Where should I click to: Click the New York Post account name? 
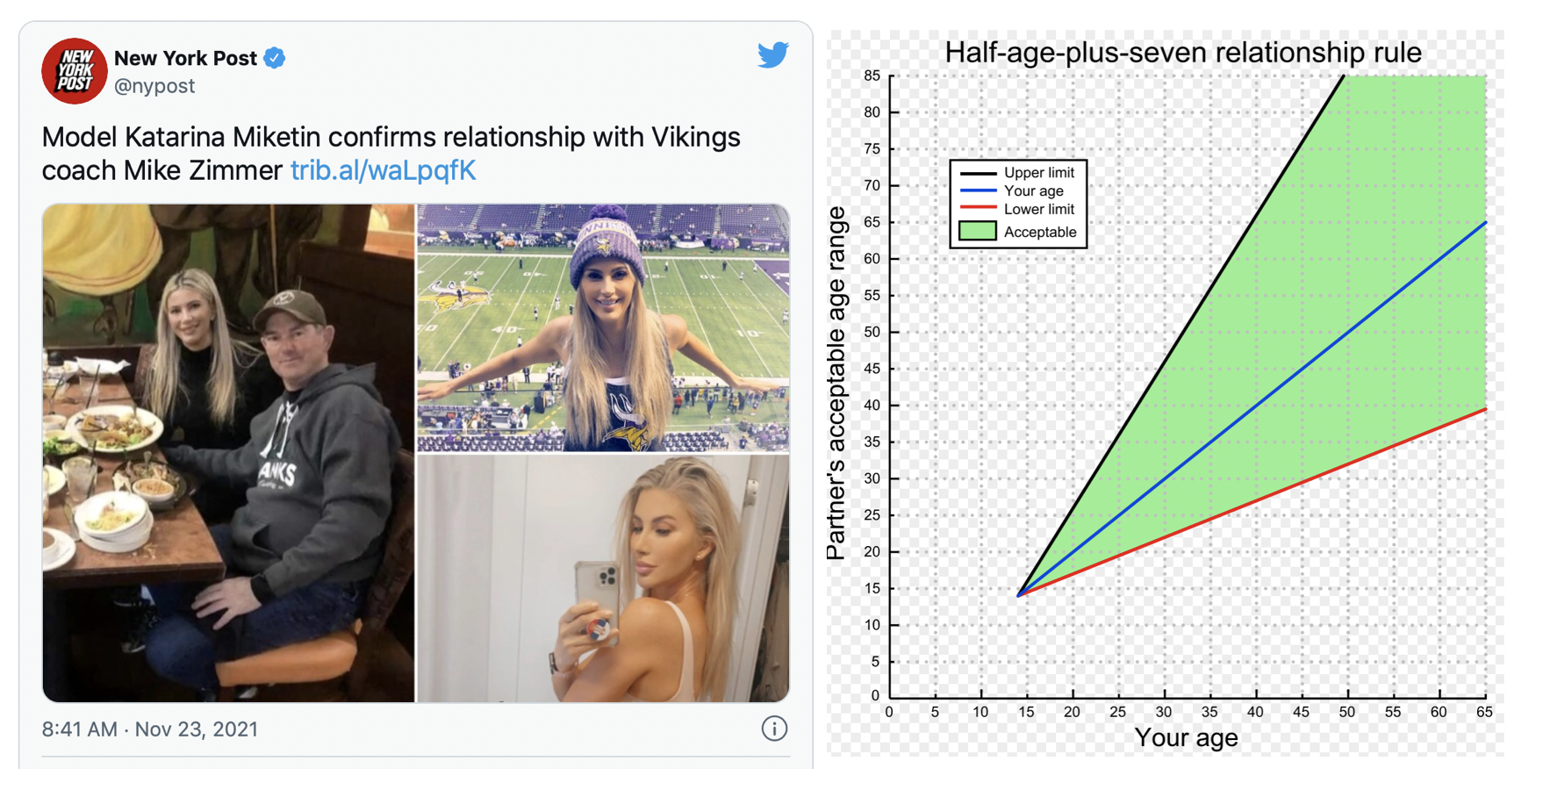(185, 58)
